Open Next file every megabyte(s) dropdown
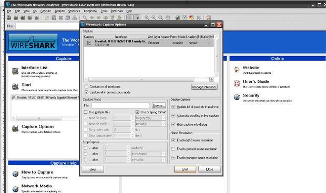 tap(164, 118)
